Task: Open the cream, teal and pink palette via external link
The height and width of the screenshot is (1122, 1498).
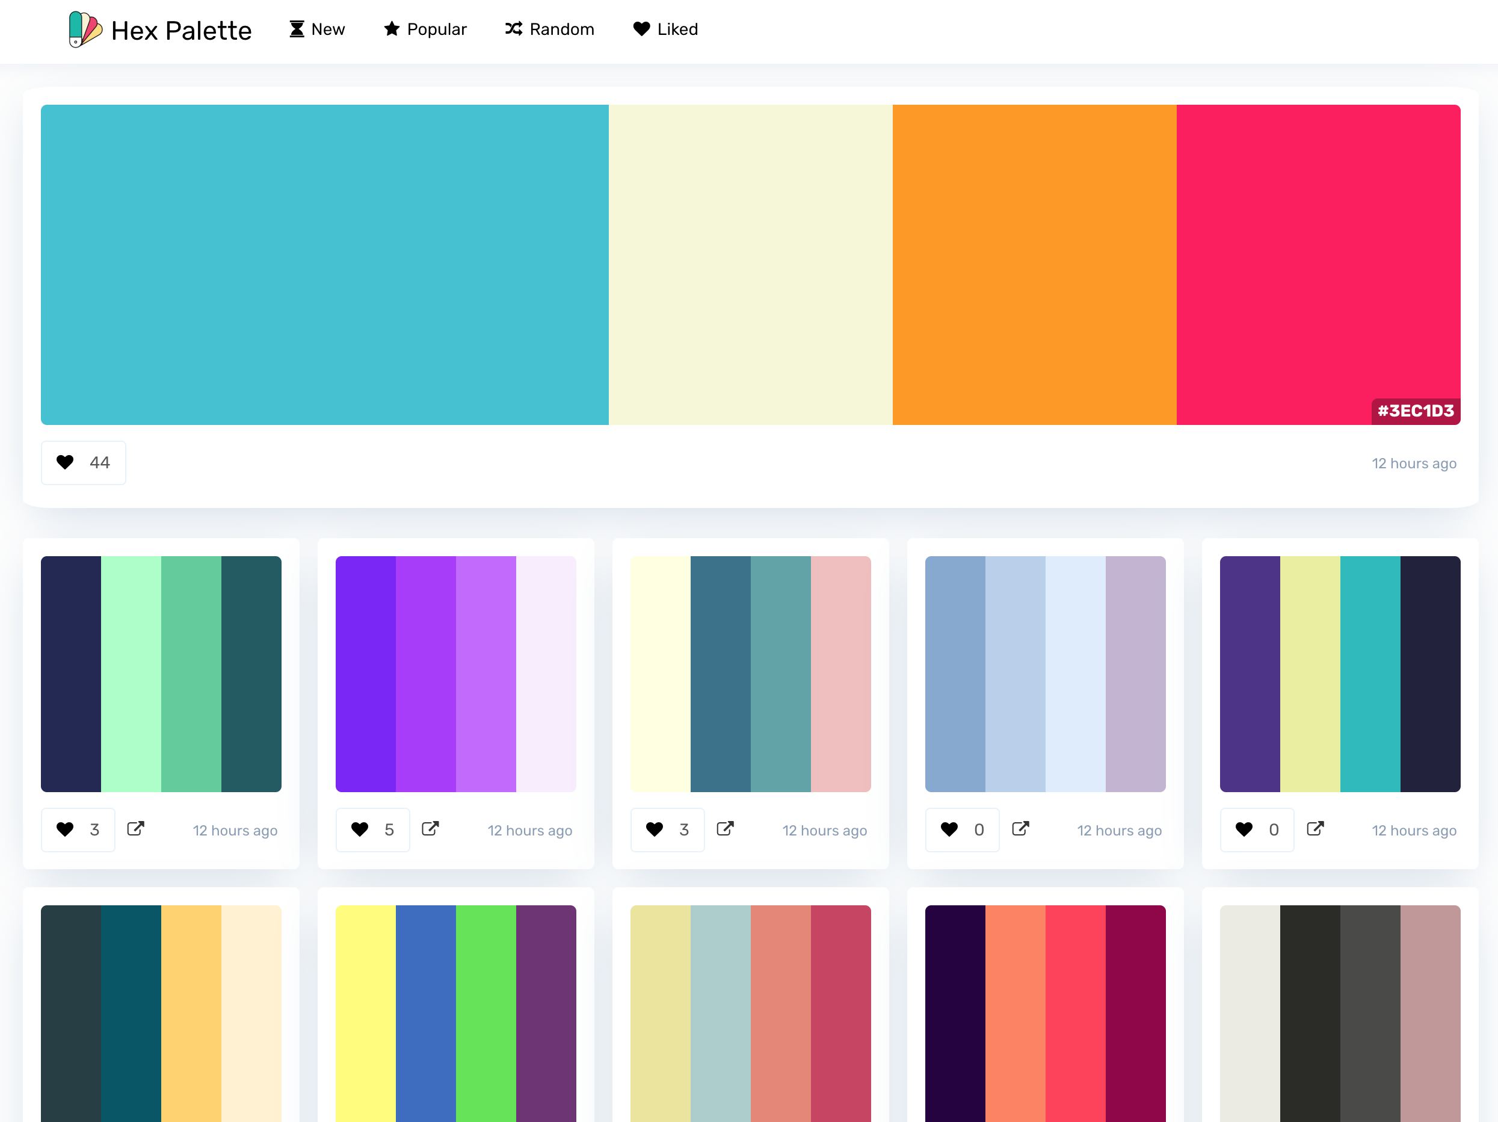Action: (724, 829)
